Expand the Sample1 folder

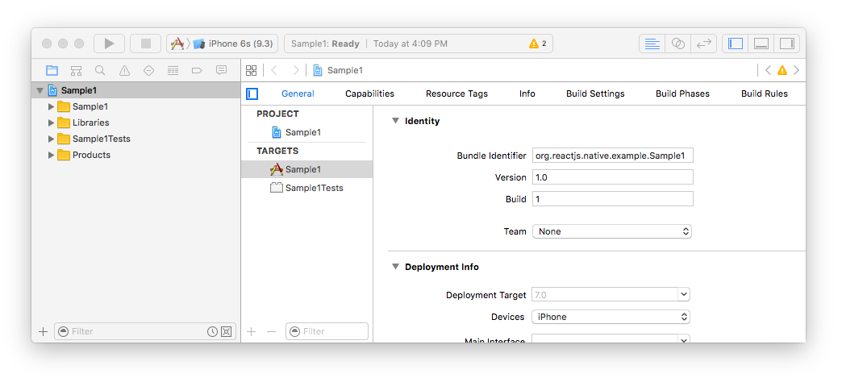click(51, 106)
